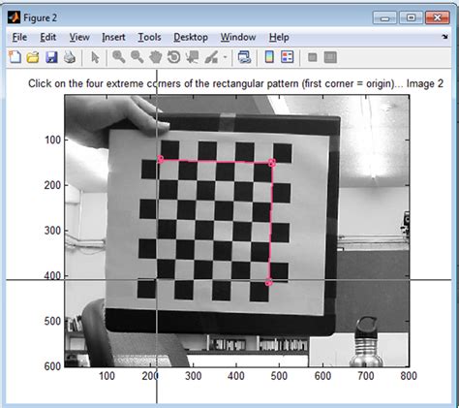459x408 pixels.
Task: Save figure with floppy disk icon
Action: pos(51,57)
